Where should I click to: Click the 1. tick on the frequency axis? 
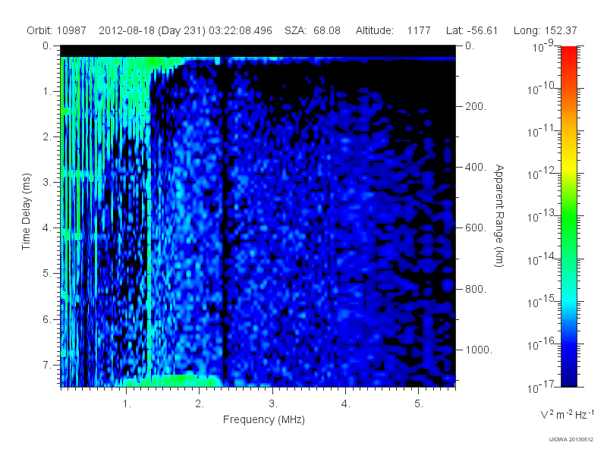127,404
